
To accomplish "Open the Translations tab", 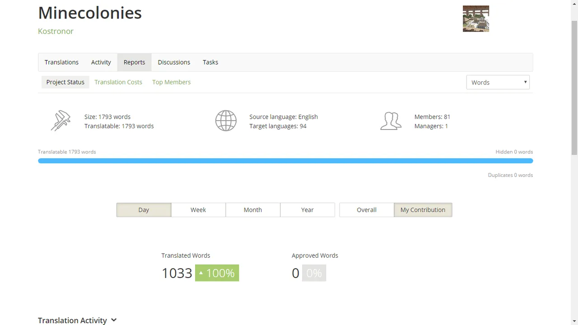I will (61, 62).
